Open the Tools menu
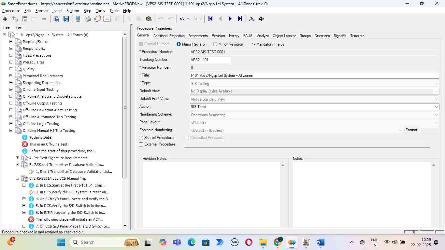Image resolution: width=445 pixels, height=250 pixels. pos(100,11)
